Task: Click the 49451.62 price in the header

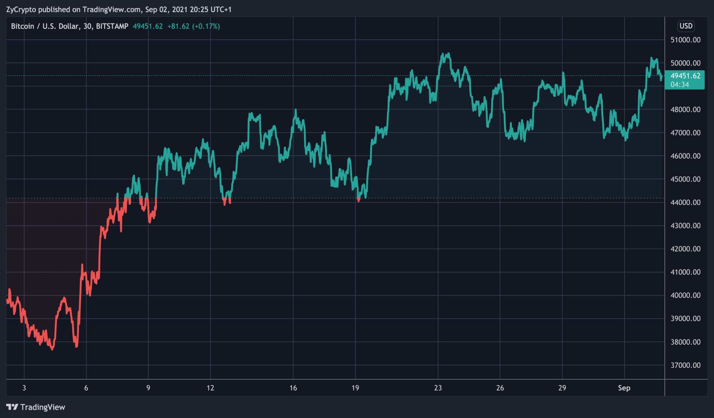Action: click(x=148, y=26)
